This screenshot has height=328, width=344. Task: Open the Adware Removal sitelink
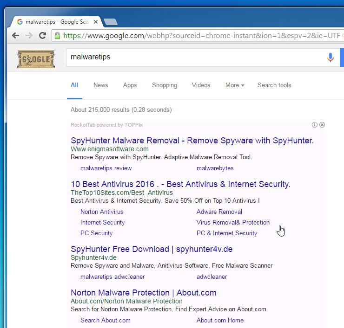tap(219, 212)
